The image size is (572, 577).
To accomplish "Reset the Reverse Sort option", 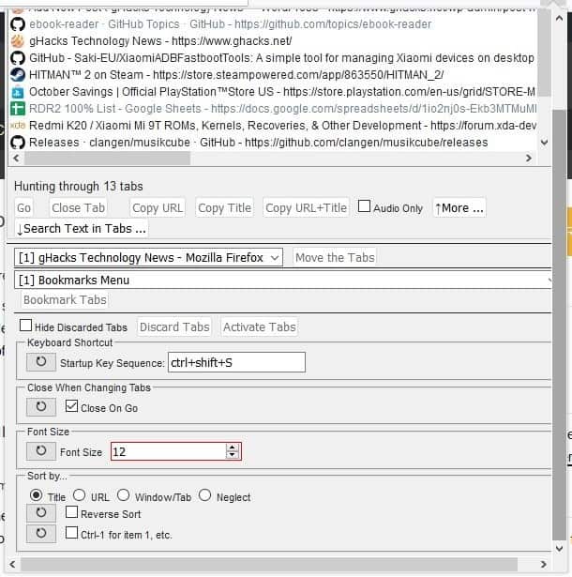I will tap(41, 513).
